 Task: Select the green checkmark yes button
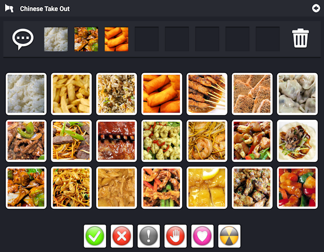tap(95, 236)
